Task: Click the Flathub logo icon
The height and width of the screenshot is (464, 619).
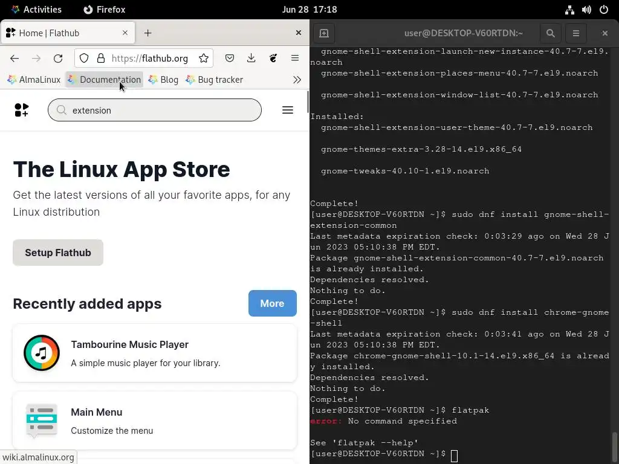Action: pos(22,110)
